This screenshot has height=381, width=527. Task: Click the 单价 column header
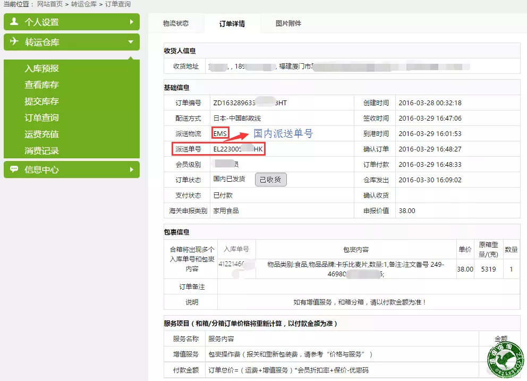coord(465,249)
